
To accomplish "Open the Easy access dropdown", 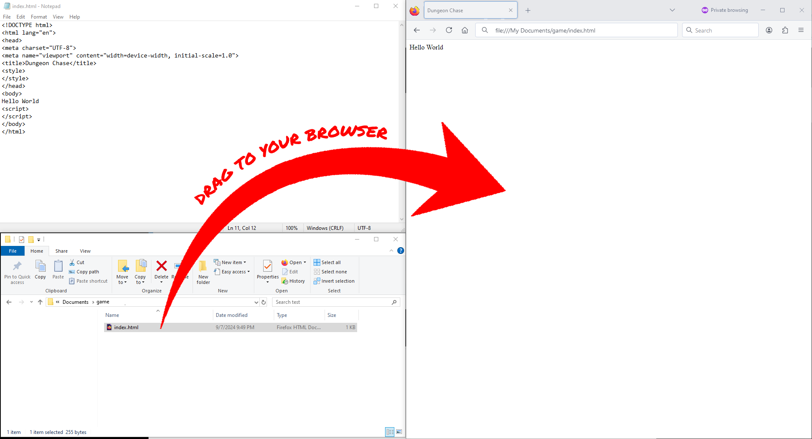I will [x=232, y=272].
